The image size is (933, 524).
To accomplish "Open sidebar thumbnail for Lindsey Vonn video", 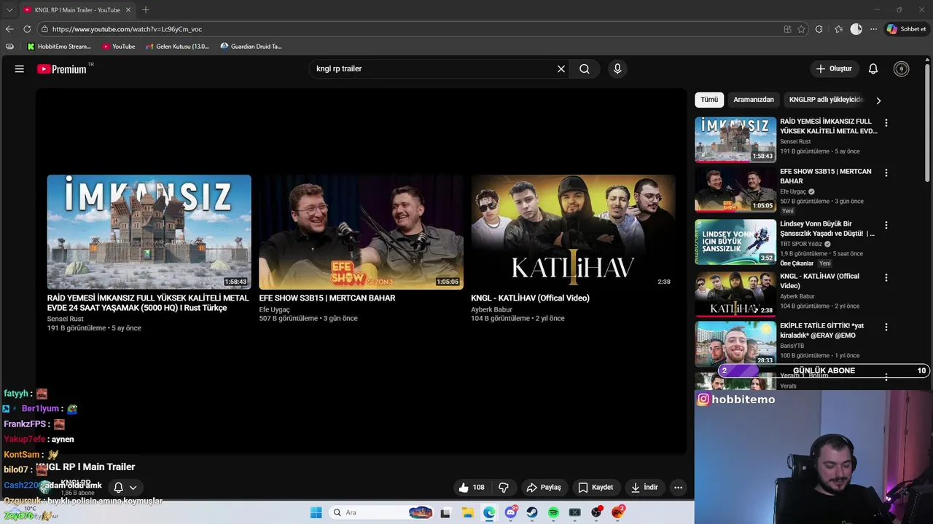I will pos(735,242).
